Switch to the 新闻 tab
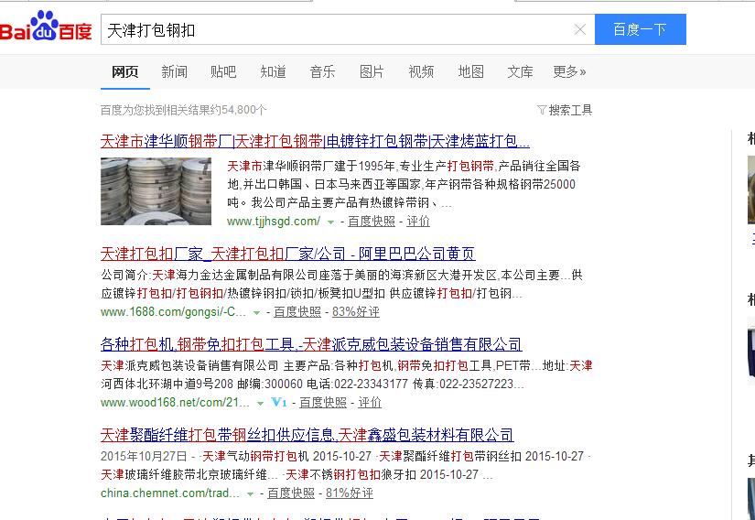Image resolution: width=755 pixels, height=520 pixels. coord(174,71)
